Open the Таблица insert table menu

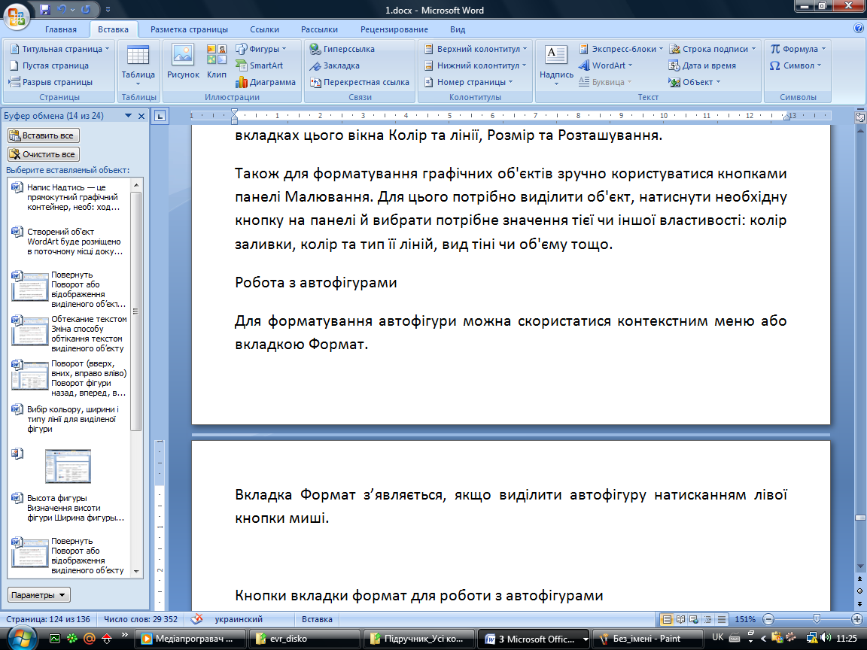coord(138,65)
